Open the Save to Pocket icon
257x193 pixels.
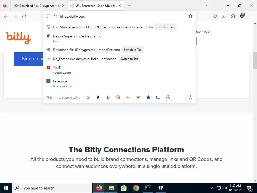tap(215, 16)
